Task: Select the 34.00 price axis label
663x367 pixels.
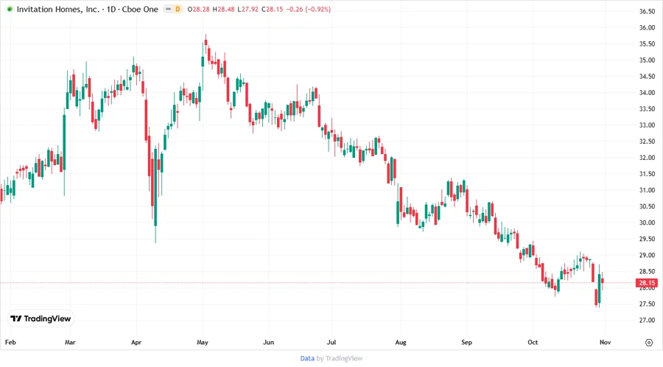Action: (x=647, y=93)
